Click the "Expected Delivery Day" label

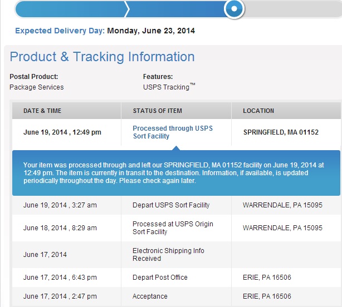tap(60, 31)
